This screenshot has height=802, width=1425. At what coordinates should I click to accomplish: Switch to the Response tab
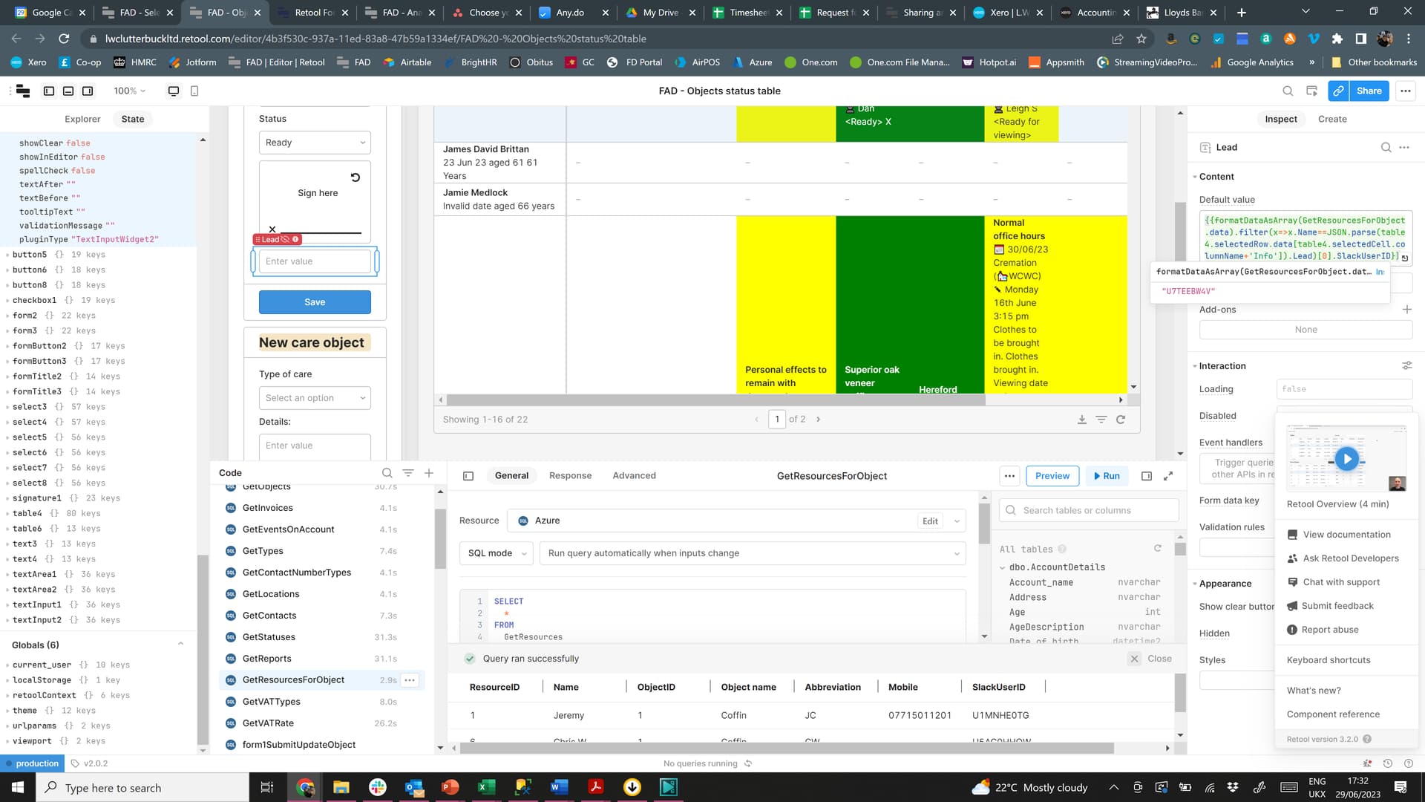(570, 476)
